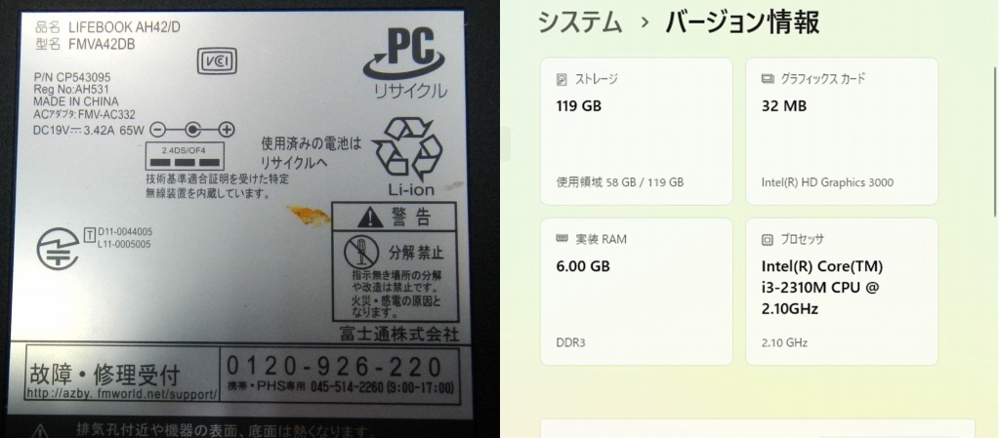Click the 0120-926-220 repair phone number
This screenshot has width=1000, height=438.
[335, 367]
